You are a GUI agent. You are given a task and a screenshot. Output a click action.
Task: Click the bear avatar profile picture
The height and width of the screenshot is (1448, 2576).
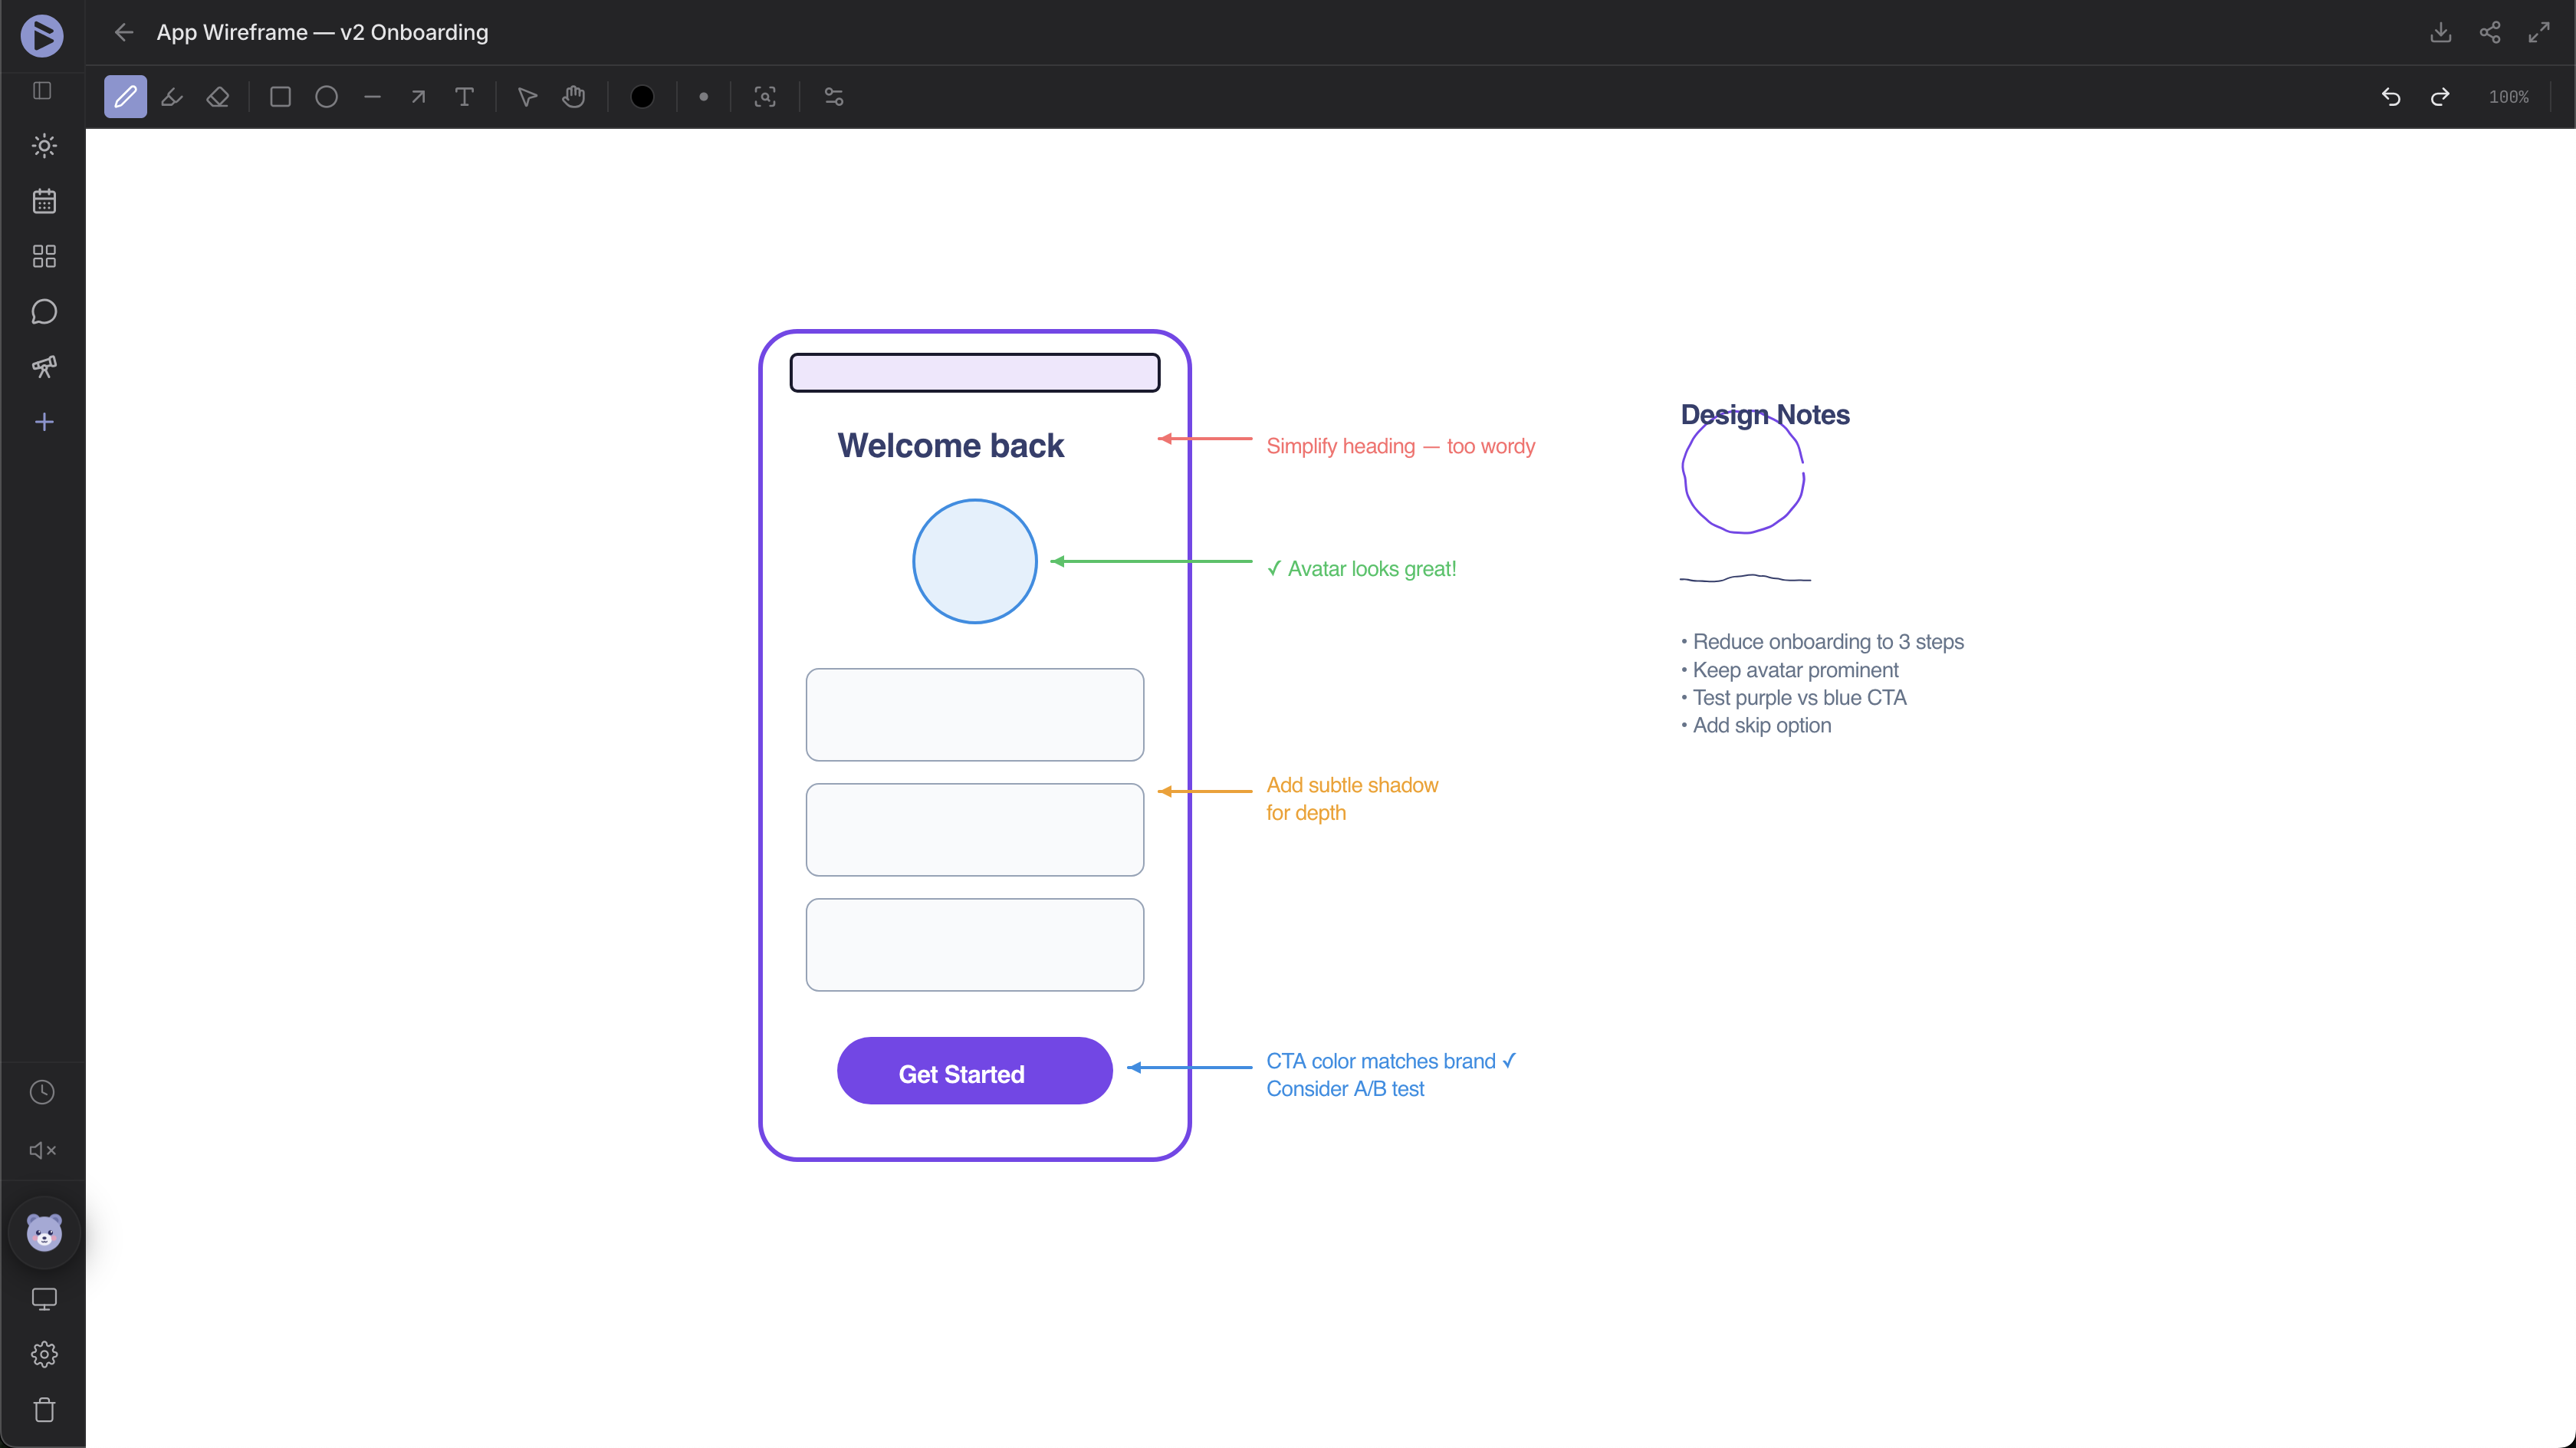pyautogui.click(x=44, y=1232)
